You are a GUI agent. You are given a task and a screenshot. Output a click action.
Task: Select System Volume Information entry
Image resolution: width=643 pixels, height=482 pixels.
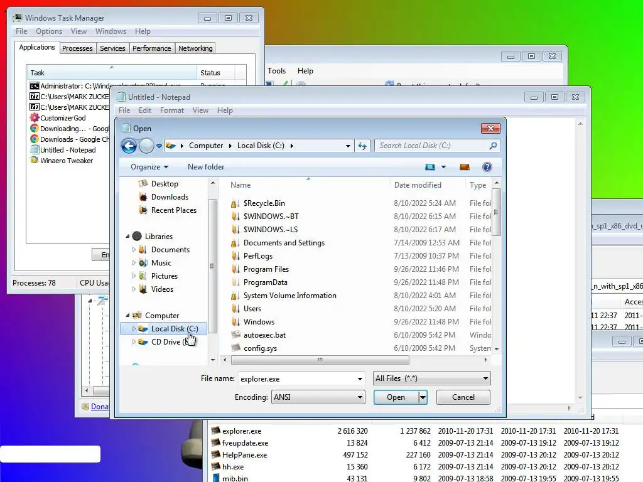[289, 296]
